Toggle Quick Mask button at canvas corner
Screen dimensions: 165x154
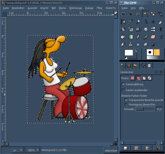pyautogui.click(x=3, y=144)
